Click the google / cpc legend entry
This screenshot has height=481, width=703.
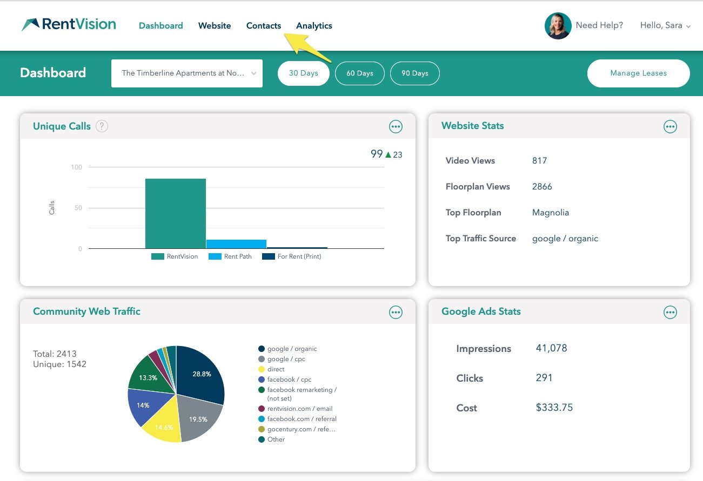click(x=282, y=359)
